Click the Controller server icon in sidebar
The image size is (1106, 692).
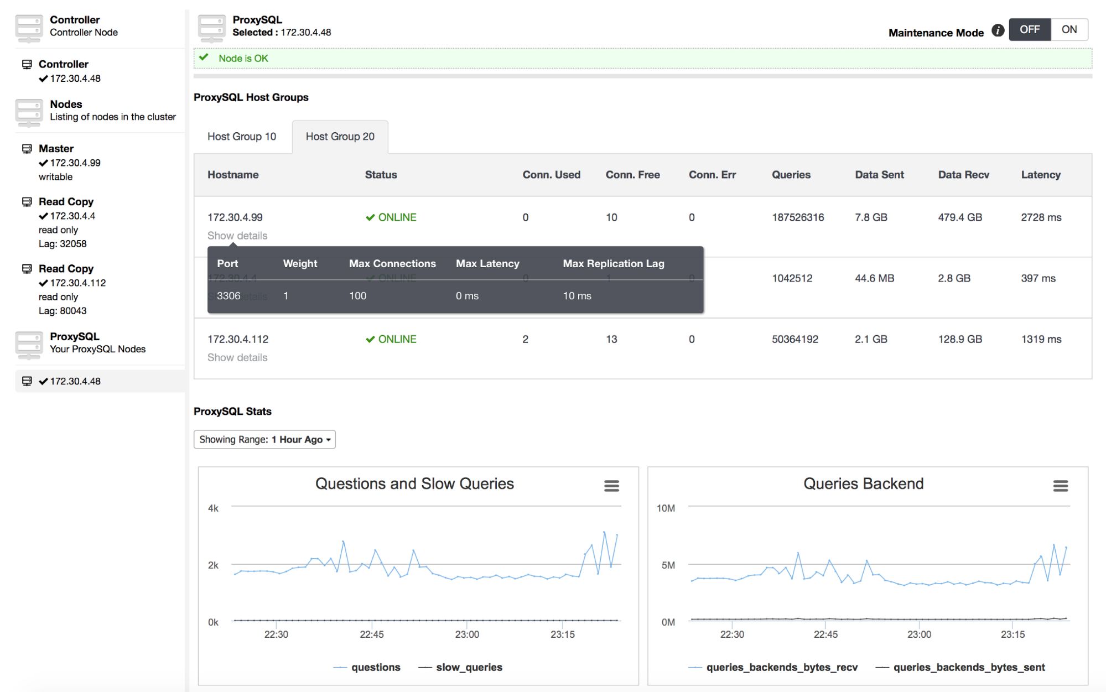click(29, 29)
